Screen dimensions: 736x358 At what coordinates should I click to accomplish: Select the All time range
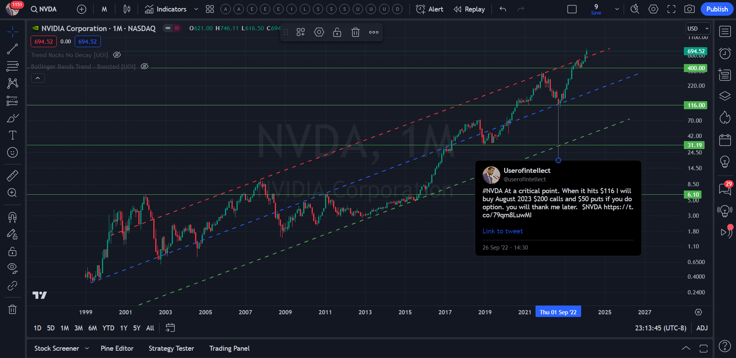[x=150, y=328]
